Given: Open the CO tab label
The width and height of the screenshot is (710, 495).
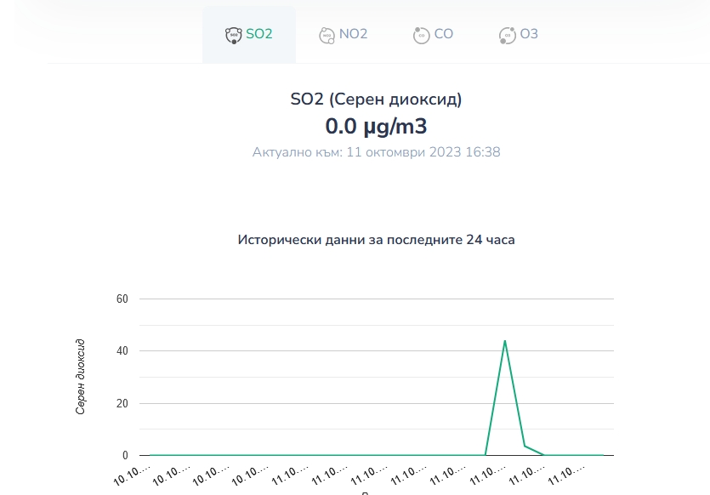Looking at the screenshot, I should [x=443, y=34].
